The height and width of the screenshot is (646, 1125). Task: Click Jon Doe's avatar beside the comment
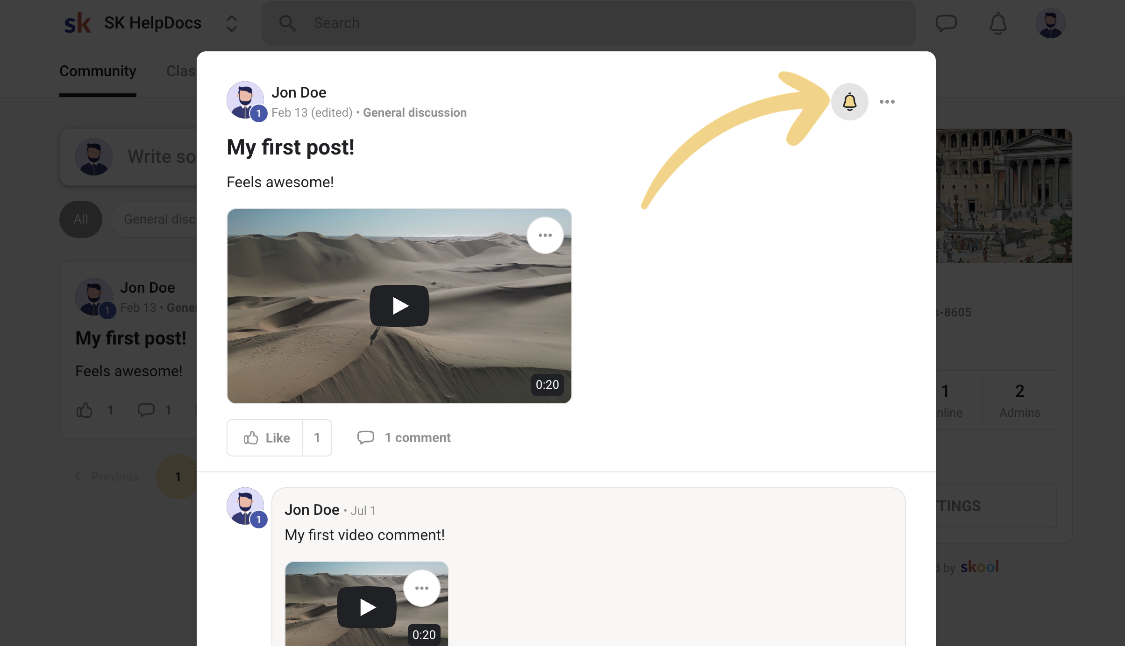(245, 506)
